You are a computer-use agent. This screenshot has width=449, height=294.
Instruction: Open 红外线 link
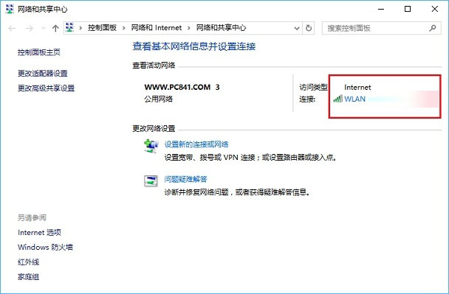(28, 262)
